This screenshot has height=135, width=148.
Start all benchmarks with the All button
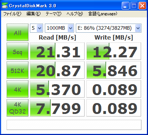point(17,32)
